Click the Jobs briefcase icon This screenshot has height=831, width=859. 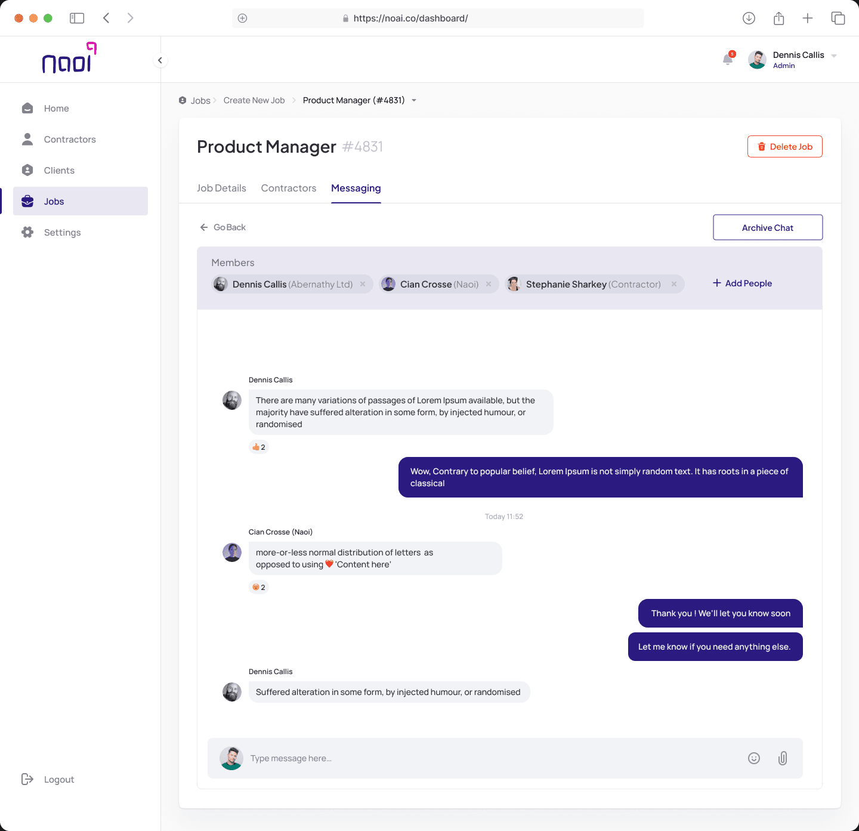pyautogui.click(x=27, y=201)
